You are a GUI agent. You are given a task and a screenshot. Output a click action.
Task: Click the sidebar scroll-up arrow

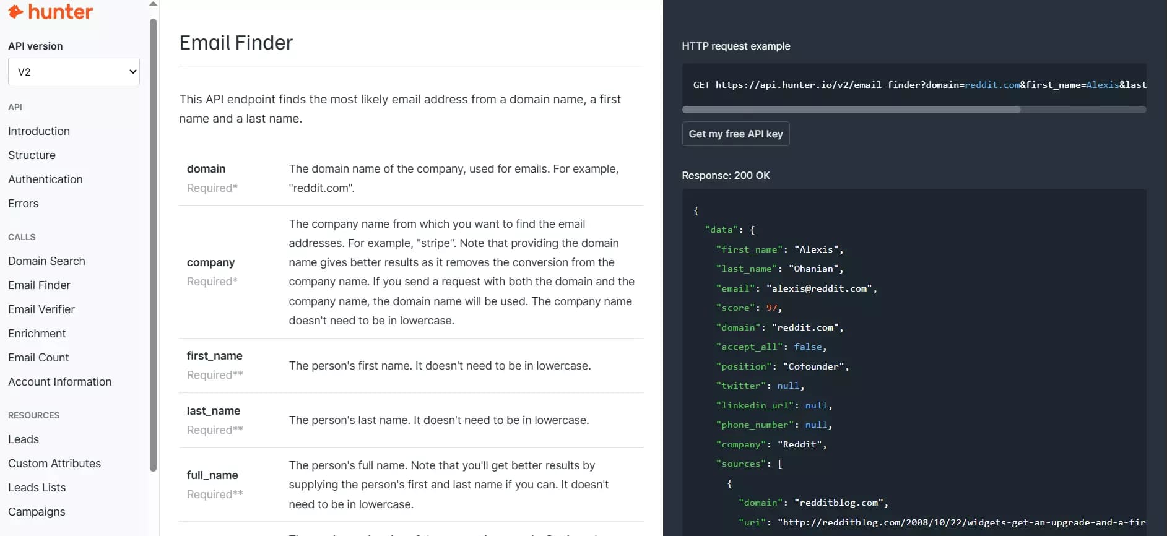coord(153,4)
